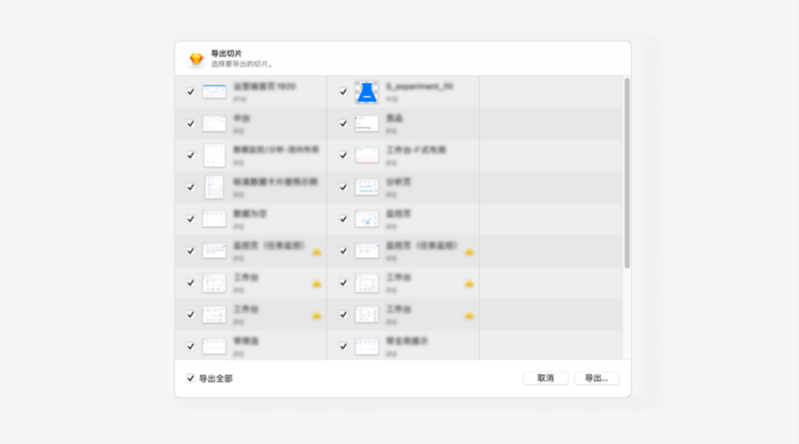Viewport: 799px width, 444px height.
Task: Select the 标准数据卡片使用示例 preview thumbnail
Action: 214,188
